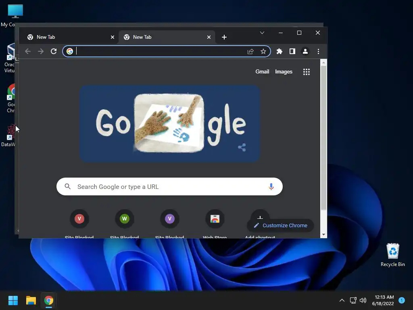The image size is (413, 310).
Task: Open the tab search chevron
Action: [262, 33]
